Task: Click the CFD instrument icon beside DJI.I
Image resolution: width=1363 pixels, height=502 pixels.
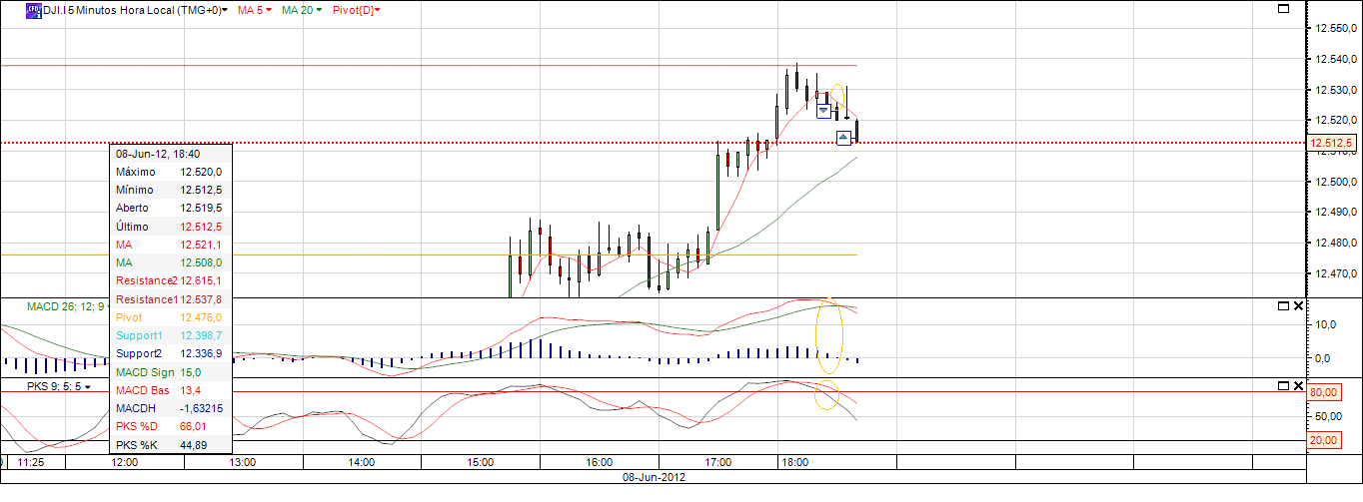Action: 34,9
